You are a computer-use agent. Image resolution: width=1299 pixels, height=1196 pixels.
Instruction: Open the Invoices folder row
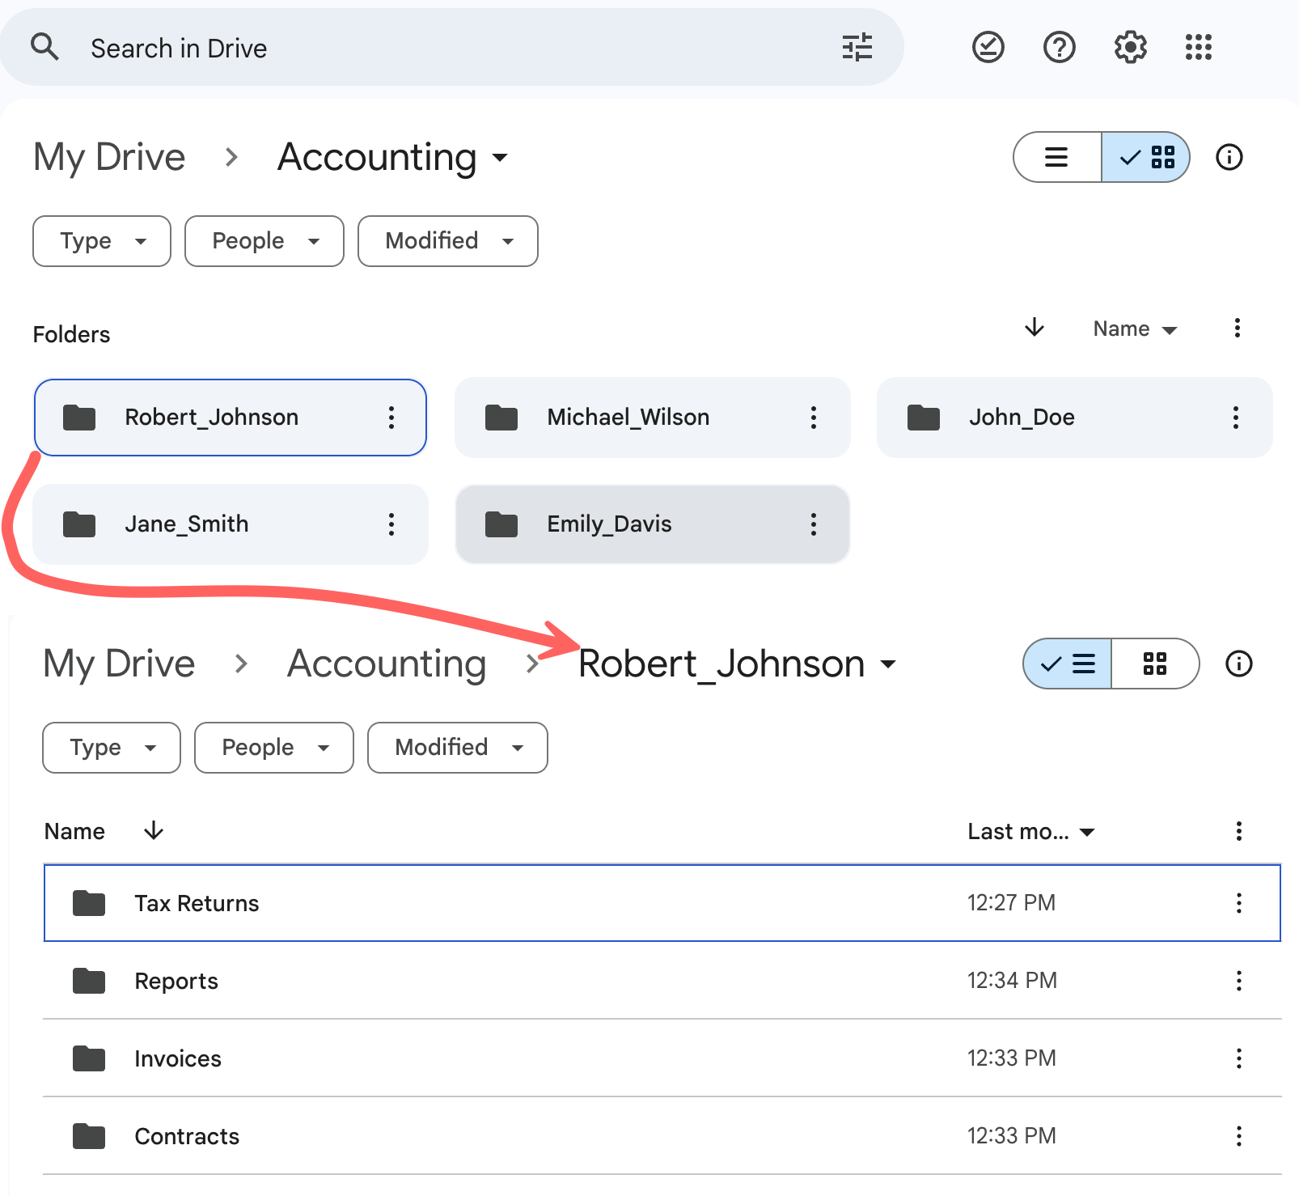[178, 1058]
